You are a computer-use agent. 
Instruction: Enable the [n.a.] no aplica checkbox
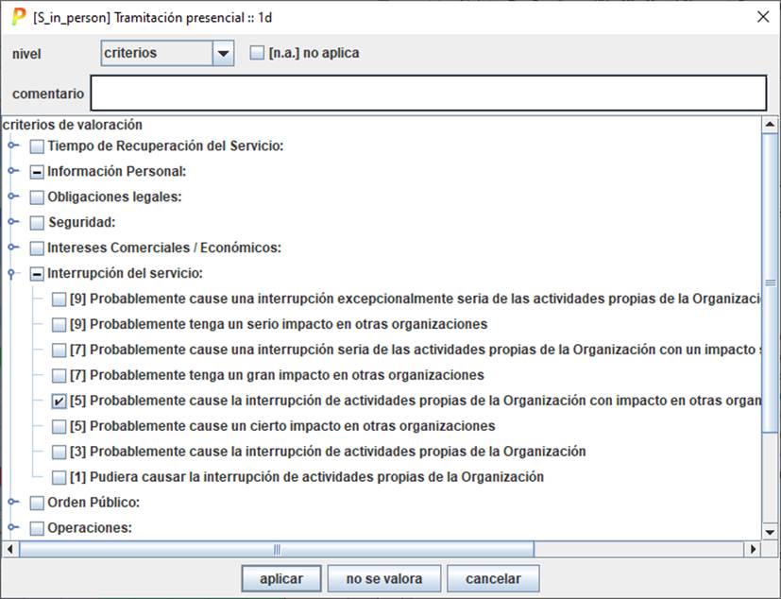pos(257,53)
